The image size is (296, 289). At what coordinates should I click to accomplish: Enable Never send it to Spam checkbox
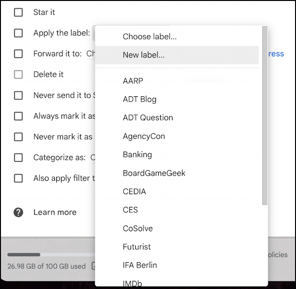point(18,95)
